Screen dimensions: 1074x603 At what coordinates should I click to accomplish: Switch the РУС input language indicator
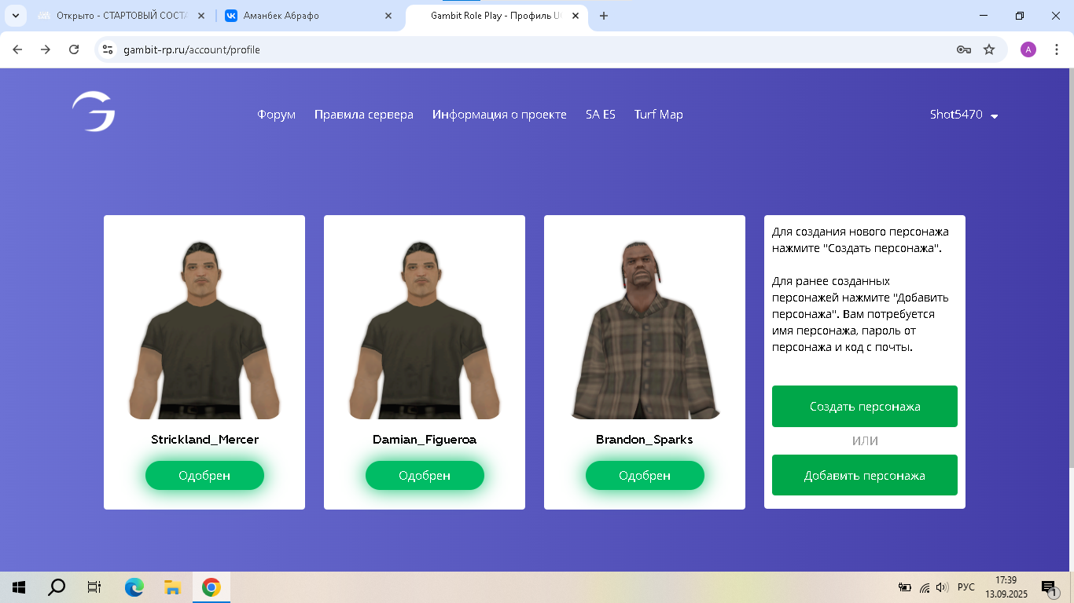tap(966, 587)
